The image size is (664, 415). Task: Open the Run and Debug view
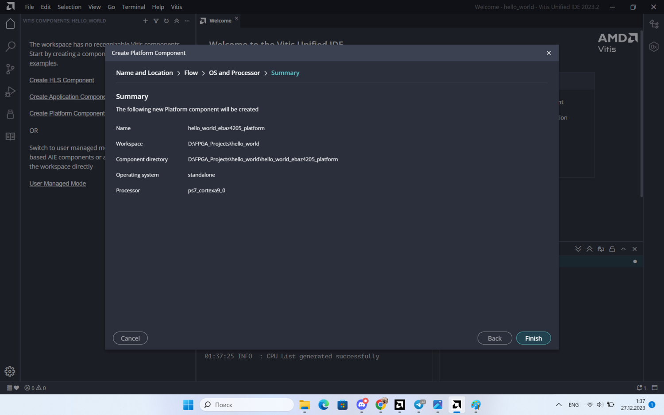(10, 92)
